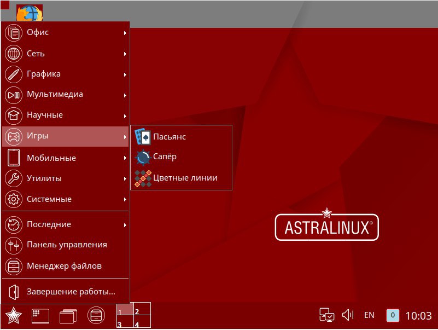
Task: Launch Пасьянс from the games submenu
Action: coord(182,136)
